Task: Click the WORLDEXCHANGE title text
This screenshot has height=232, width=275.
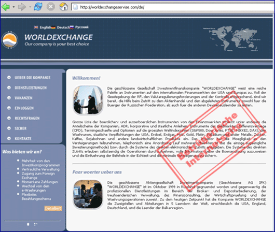Action: pyautogui.click(x=59, y=37)
